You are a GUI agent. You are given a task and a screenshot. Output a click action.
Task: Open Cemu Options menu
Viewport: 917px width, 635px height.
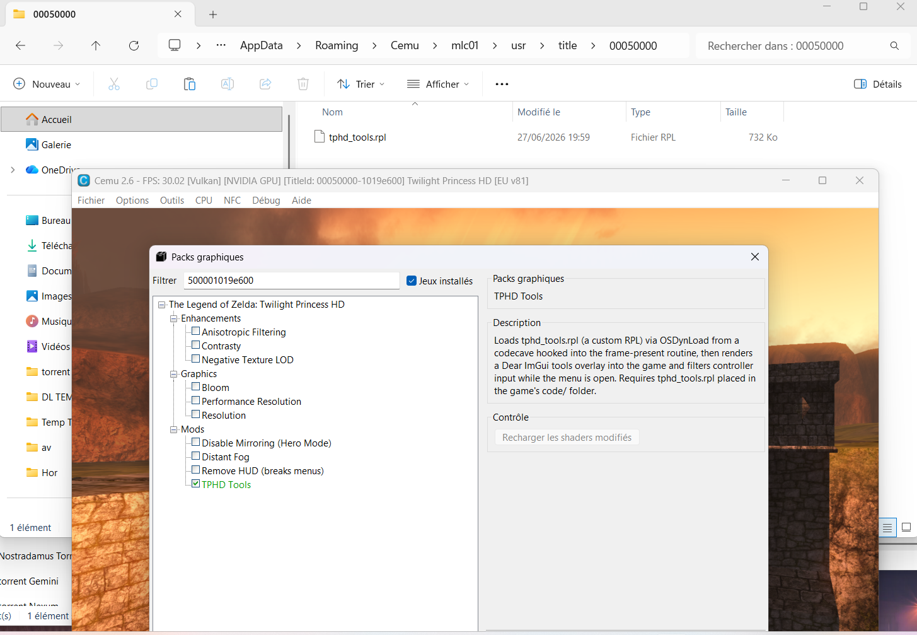click(x=132, y=200)
